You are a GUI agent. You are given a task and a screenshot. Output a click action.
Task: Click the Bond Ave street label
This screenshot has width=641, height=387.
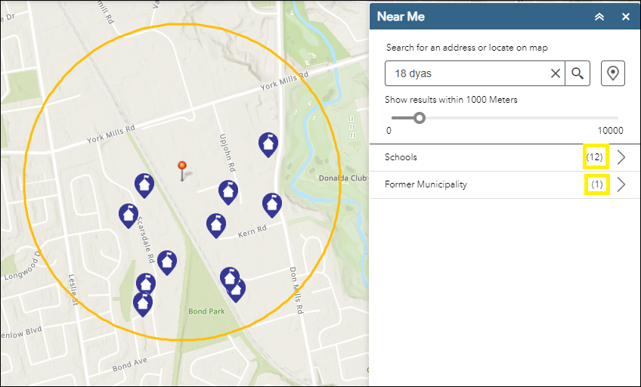[129, 364]
